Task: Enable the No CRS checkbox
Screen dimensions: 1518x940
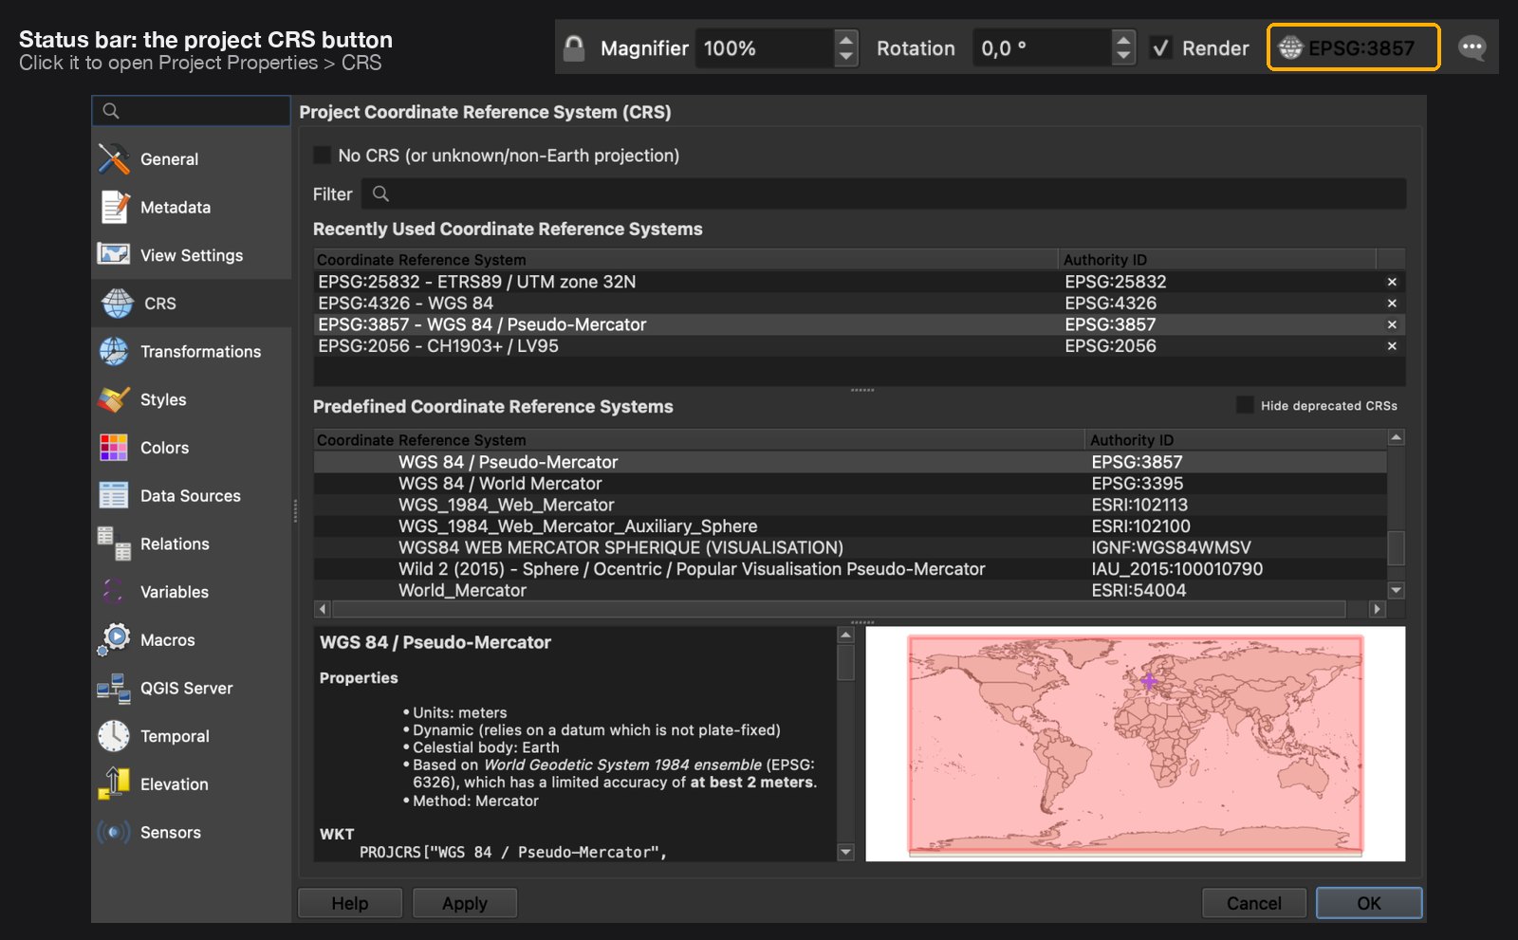Action: (323, 155)
